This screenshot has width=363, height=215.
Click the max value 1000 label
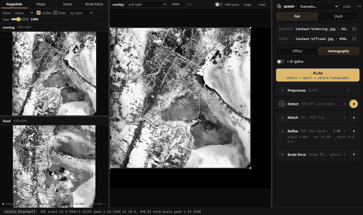coord(34,19)
